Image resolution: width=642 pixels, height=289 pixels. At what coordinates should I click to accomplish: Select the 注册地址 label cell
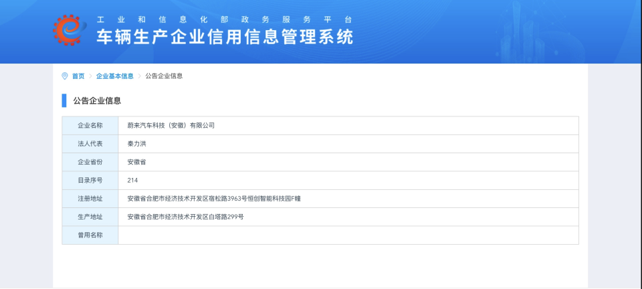click(90, 199)
